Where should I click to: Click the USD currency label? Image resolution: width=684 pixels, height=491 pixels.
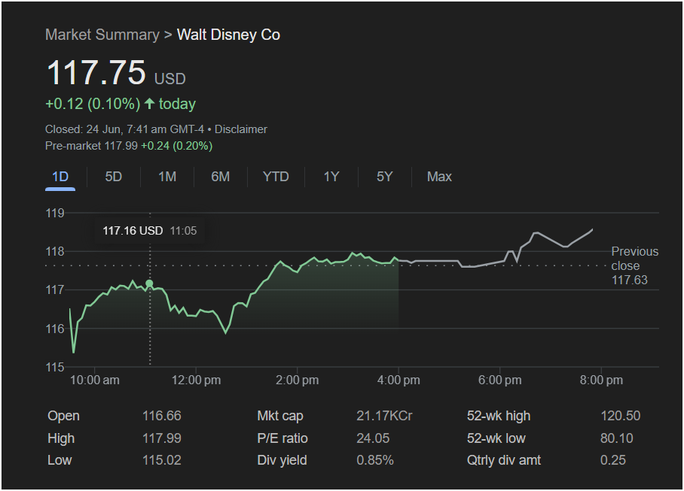tap(170, 79)
